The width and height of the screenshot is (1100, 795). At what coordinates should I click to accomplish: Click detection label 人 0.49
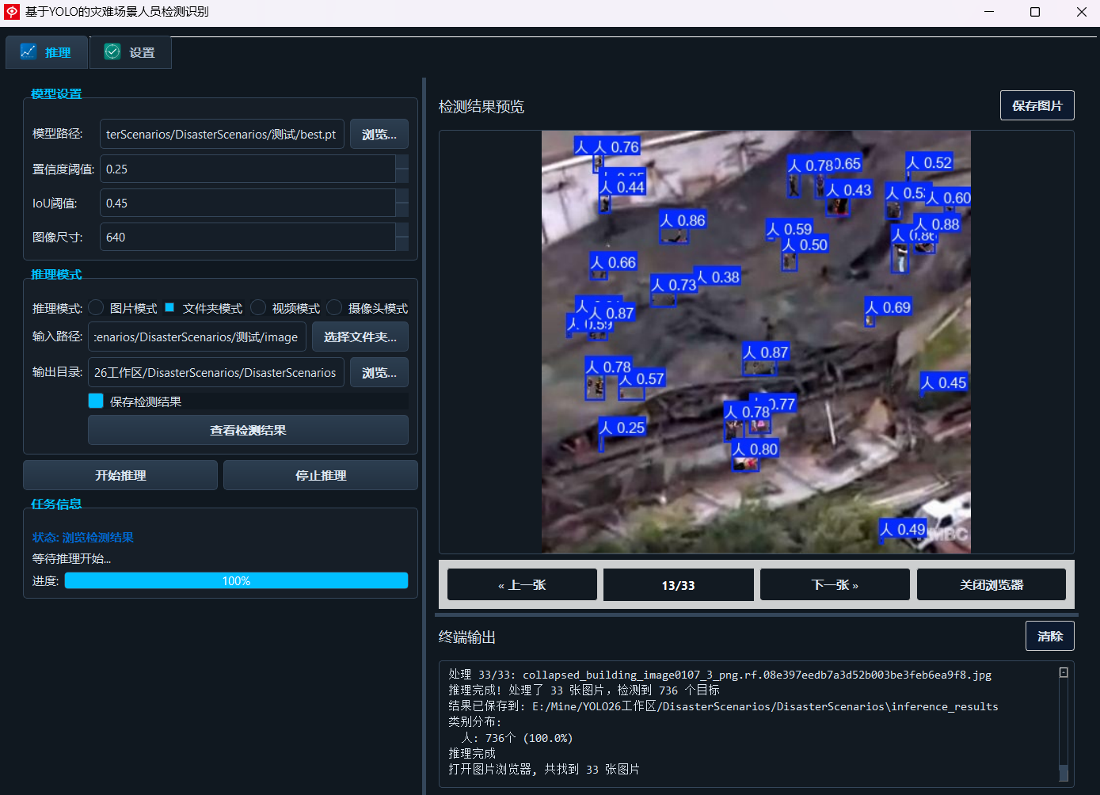[903, 529]
